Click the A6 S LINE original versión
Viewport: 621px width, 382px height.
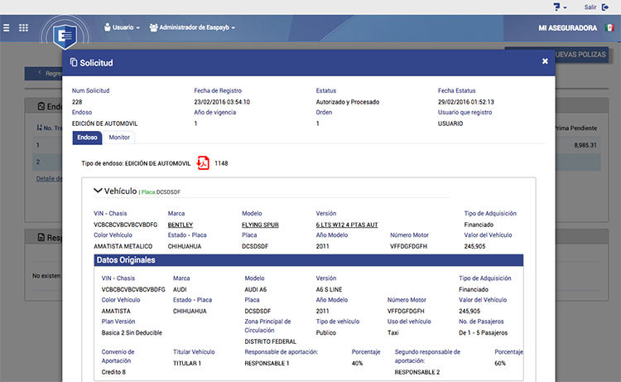click(329, 289)
